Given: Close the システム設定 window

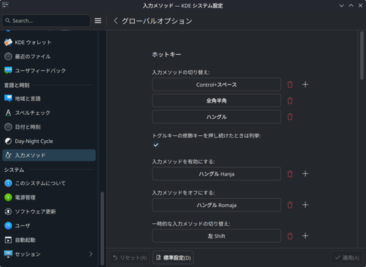Looking at the screenshot, I should point(361,5).
